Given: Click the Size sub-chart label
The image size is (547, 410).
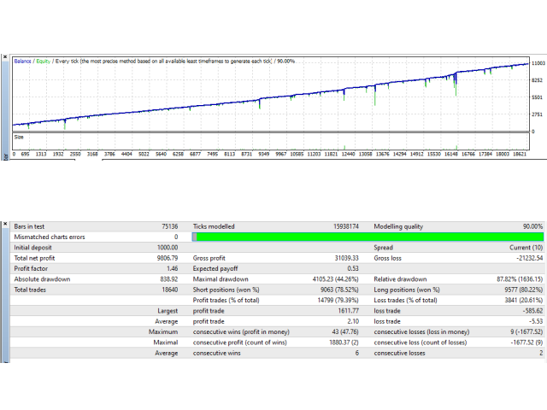Looking at the screenshot, I should click(19, 137).
